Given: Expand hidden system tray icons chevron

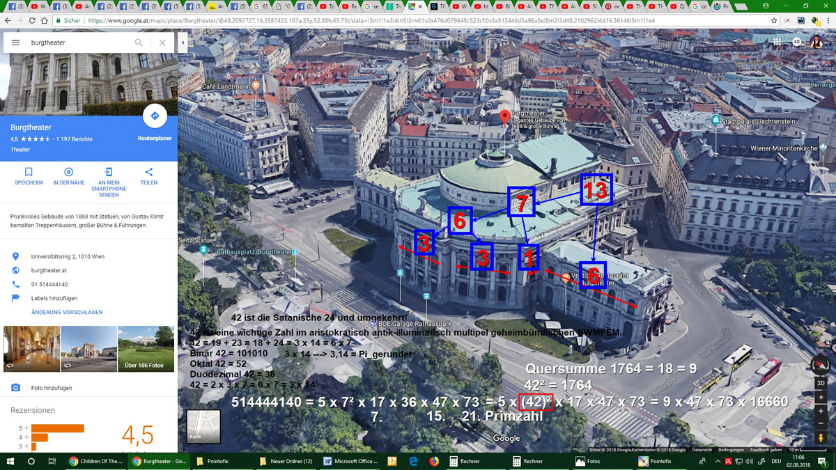Looking at the screenshot, I should [718, 462].
